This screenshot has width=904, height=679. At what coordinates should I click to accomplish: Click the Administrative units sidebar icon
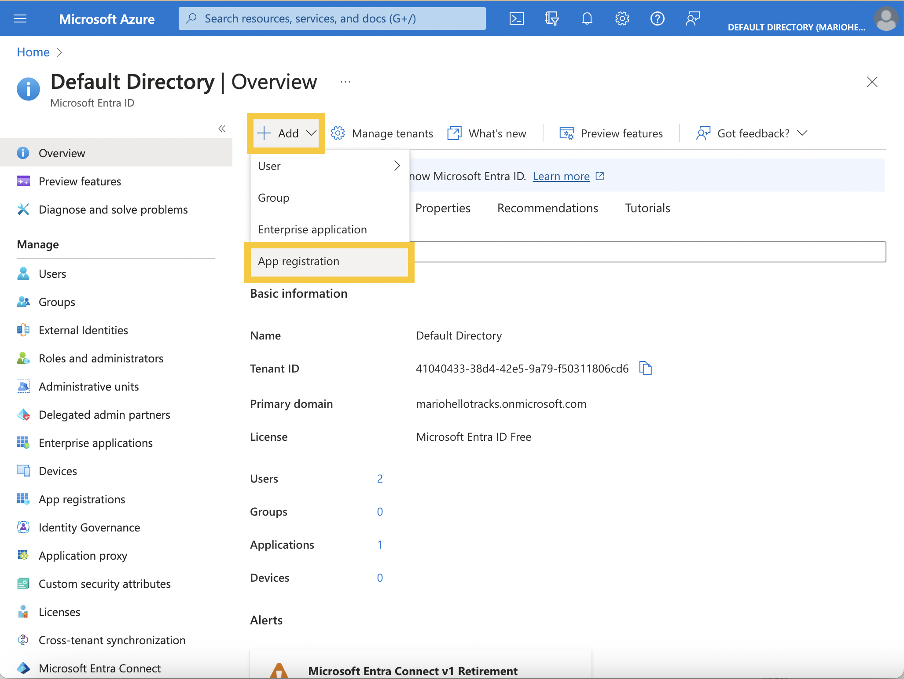[x=23, y=386]
